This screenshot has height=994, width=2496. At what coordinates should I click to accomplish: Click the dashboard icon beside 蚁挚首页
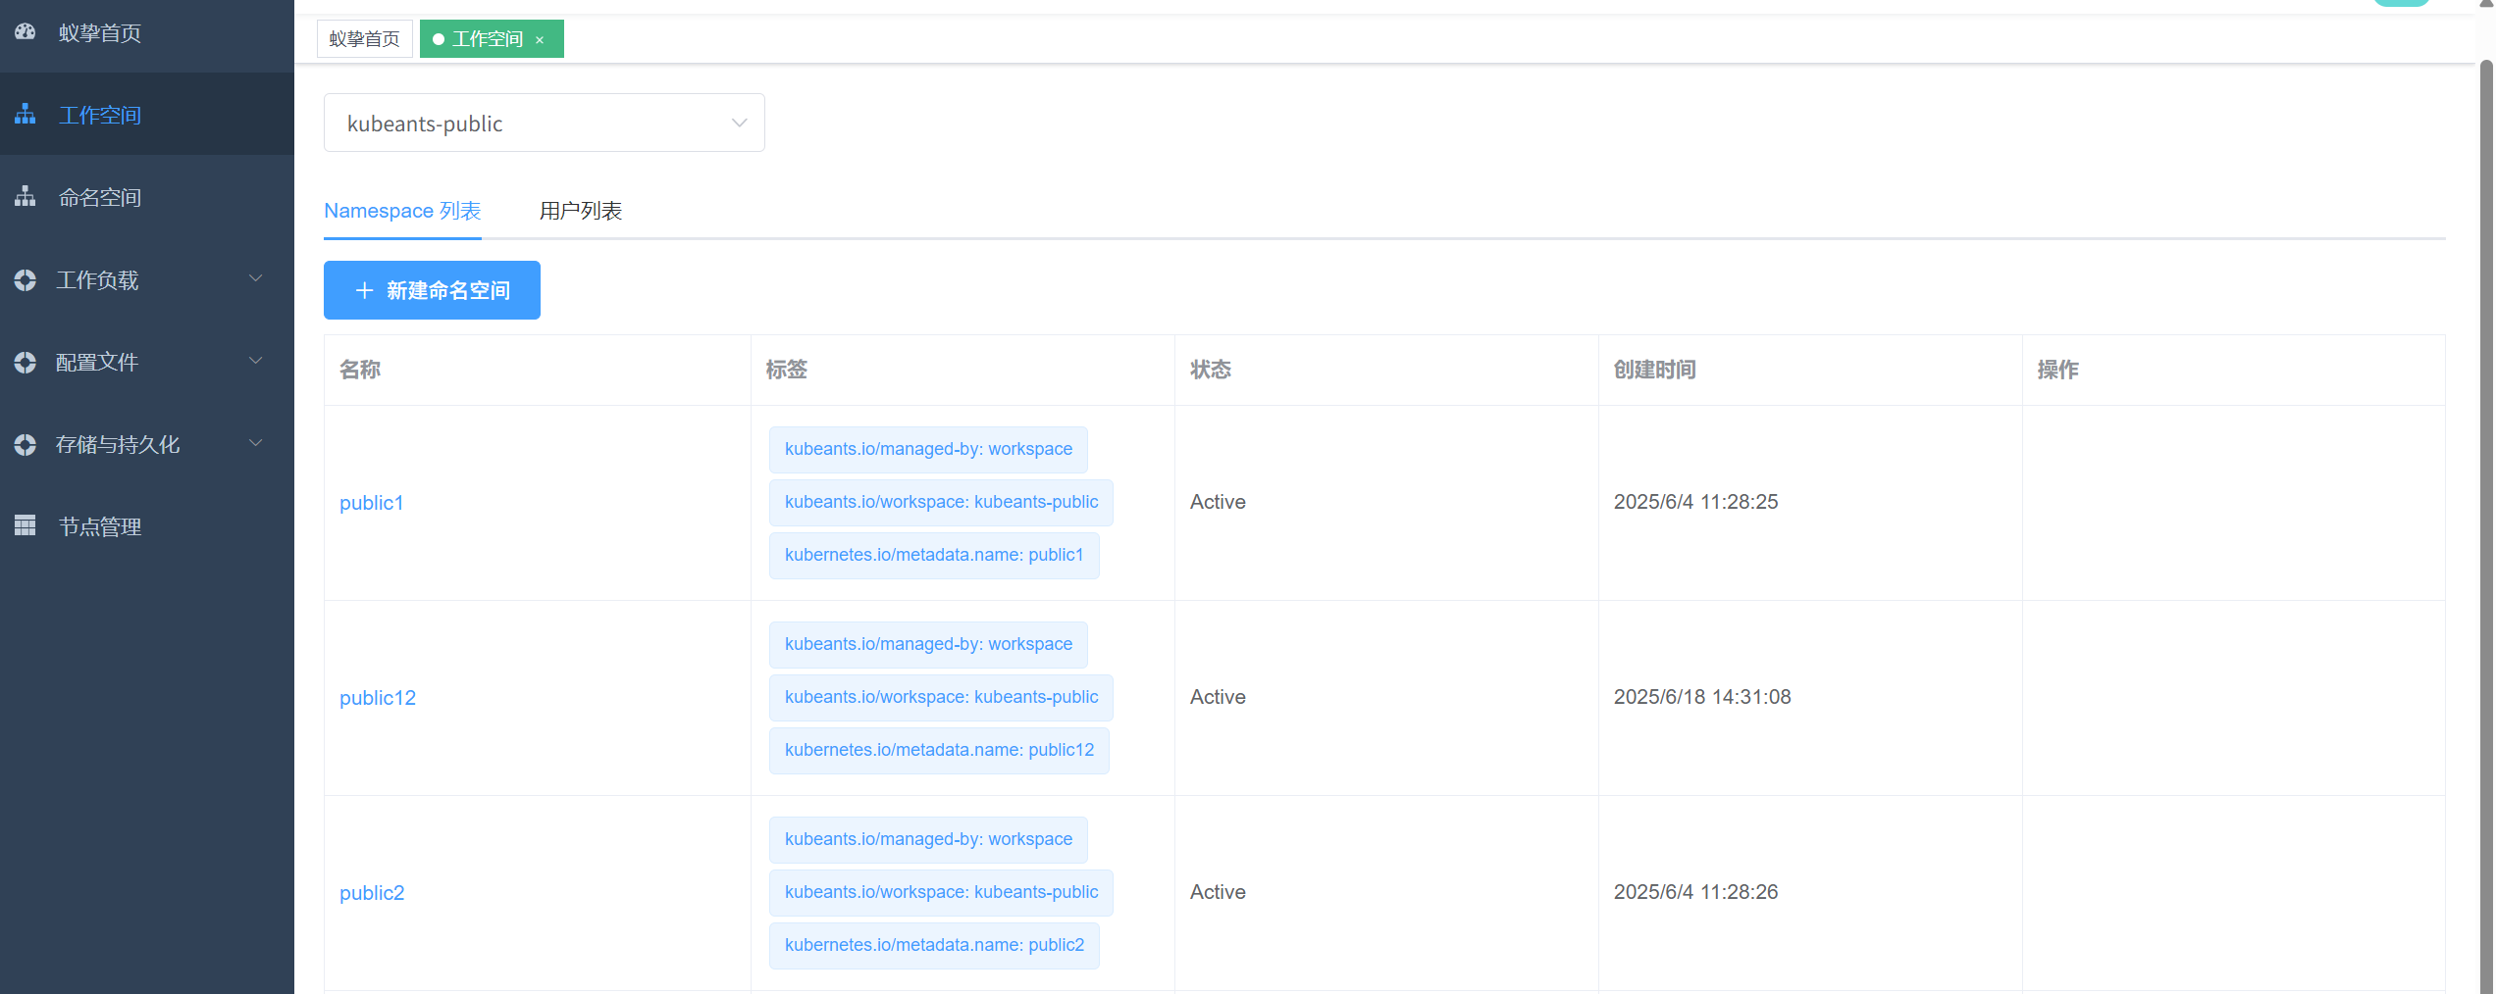tap(26, 32)
